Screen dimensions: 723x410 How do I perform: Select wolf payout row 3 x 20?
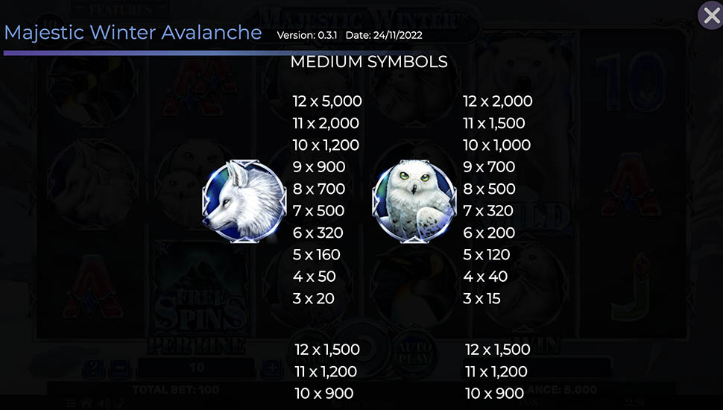tap(314, 298)
